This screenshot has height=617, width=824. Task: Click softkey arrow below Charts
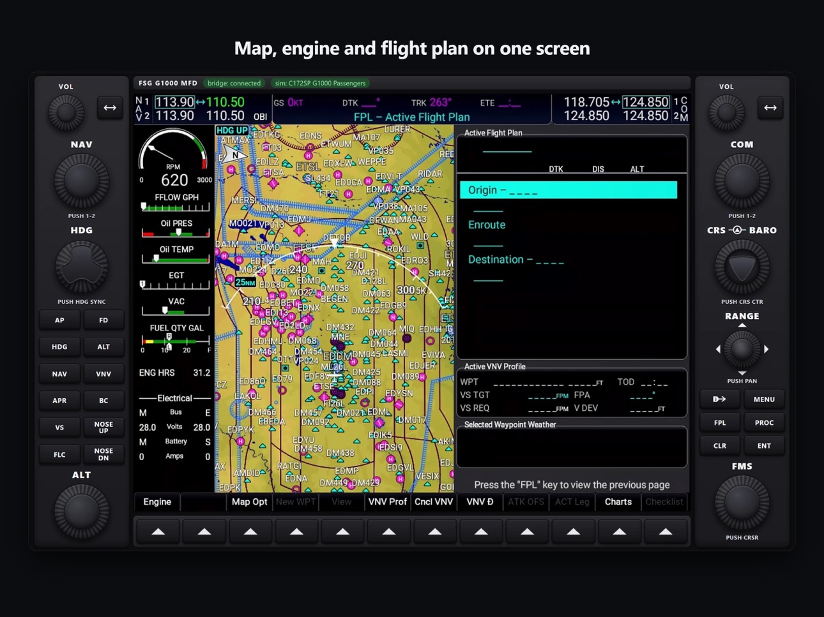pos(619,531)
